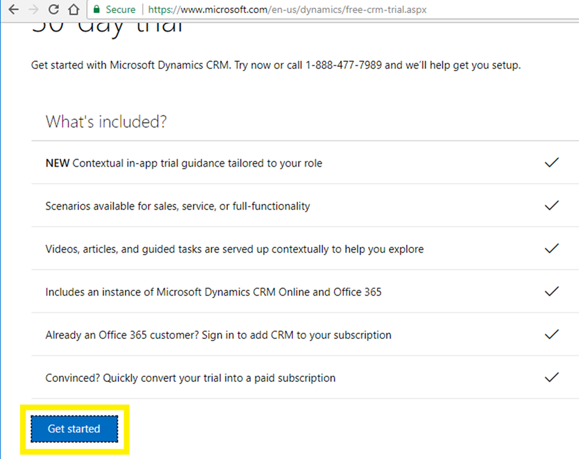The height and width of the screenshot is (459, 579).
Task: Click the checkmark beside scenarios for sales
Action: pos(551,206)
